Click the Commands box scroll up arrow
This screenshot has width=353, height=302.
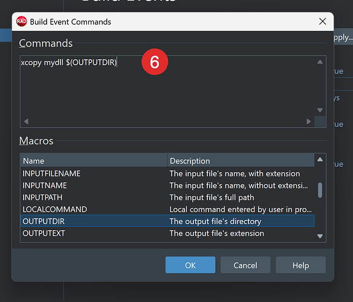(x=320, y=62)
